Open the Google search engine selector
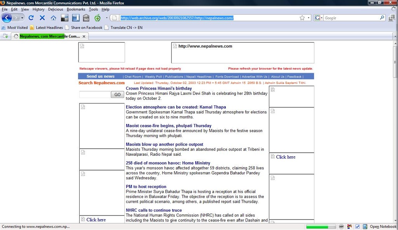The width and height of the screenshot is (398, 230). coord(319,18)
